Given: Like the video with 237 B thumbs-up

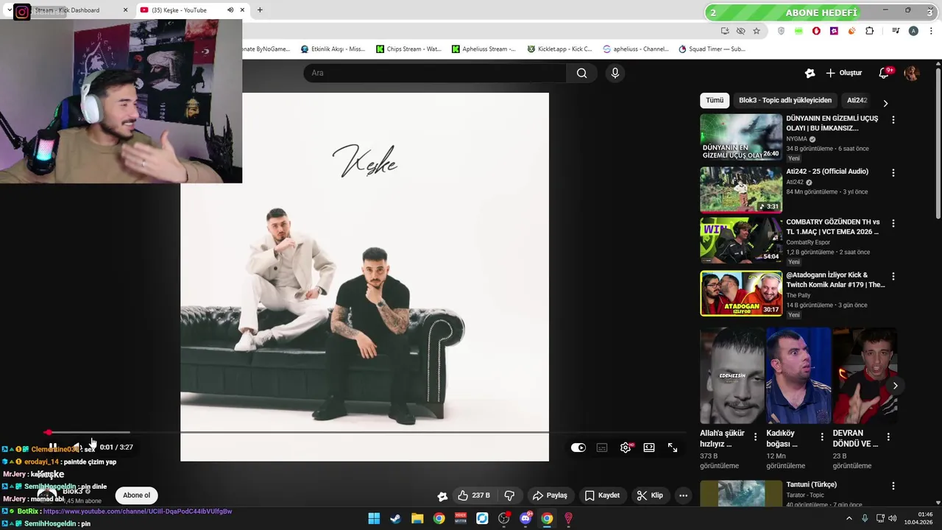Looking at the screenshot, I should click(474, 495).
